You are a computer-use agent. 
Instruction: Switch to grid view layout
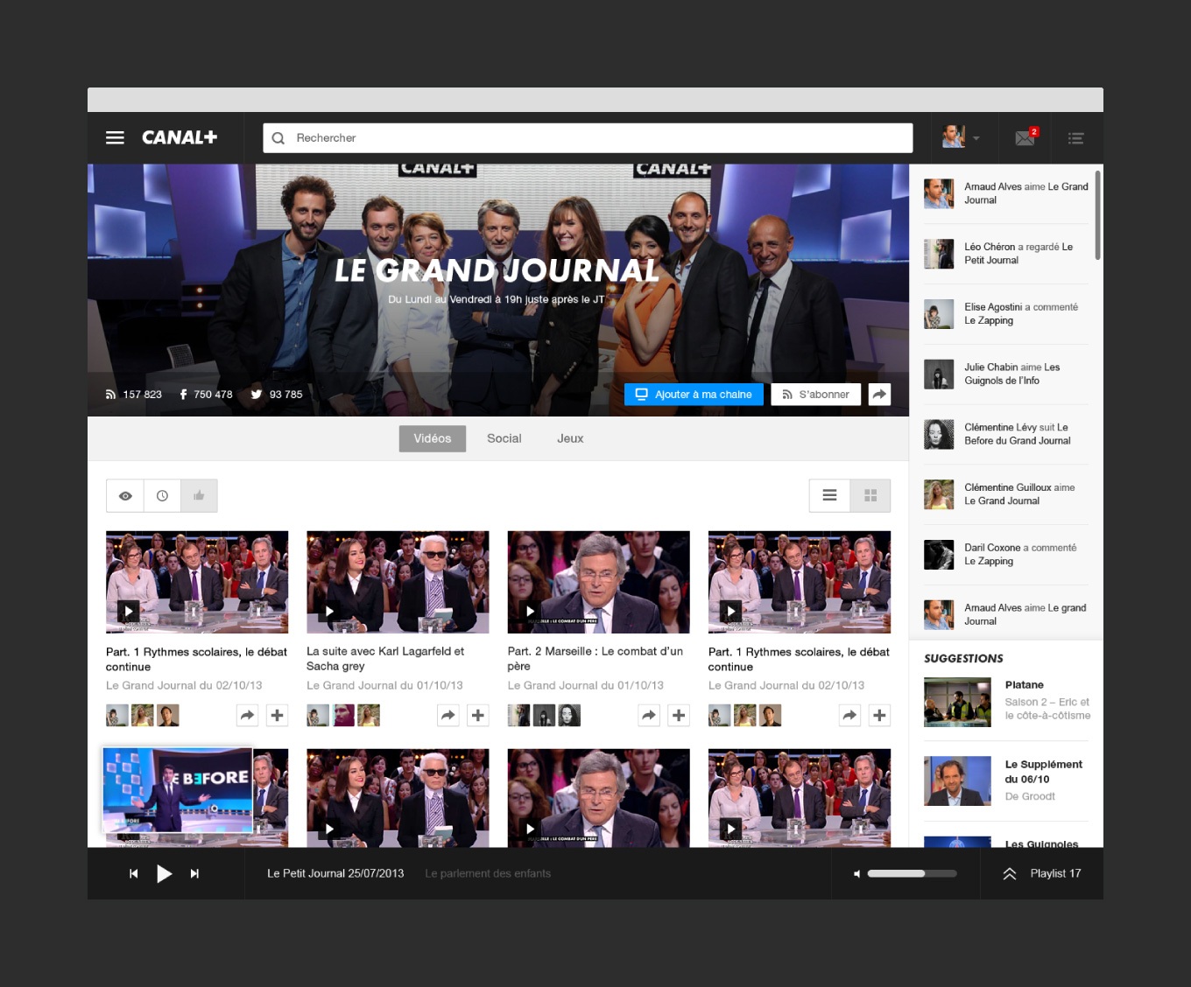pyautogui.click(x=870, y=496)
